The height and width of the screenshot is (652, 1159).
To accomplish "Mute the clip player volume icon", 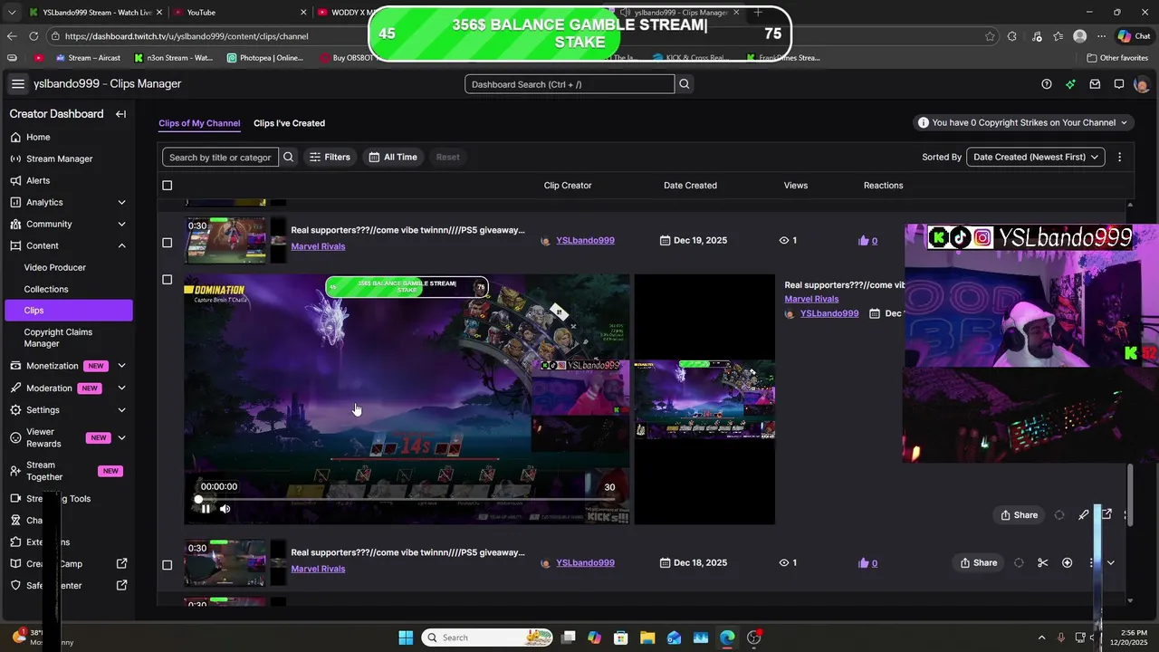I will point(225,509).
